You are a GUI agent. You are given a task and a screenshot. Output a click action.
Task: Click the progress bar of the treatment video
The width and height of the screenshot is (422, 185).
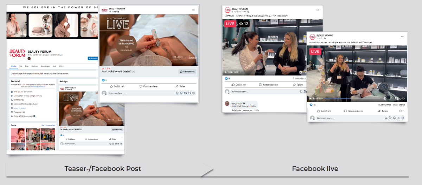351,99
